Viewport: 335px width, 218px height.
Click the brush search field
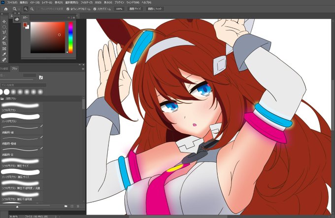point(23,85)
